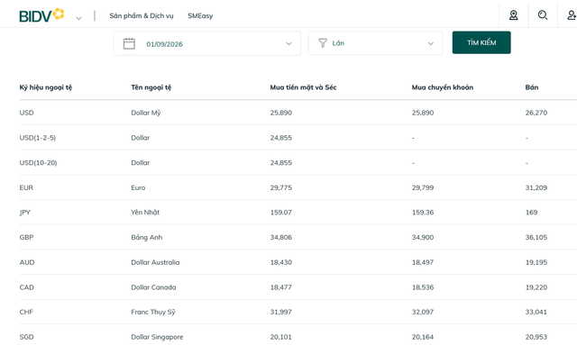577x345 pixels.
Task: Click the Euro name cell
Action: 138,187
